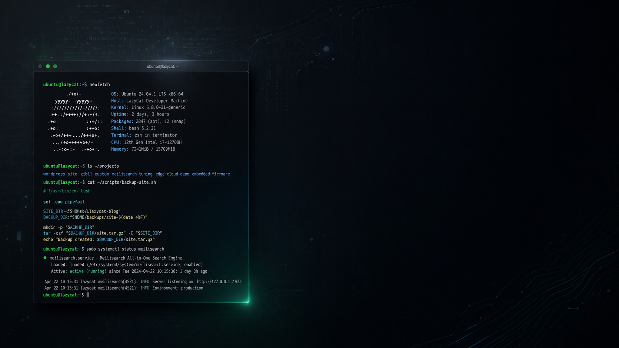The height and width of the screenshot is (348, 619).
Task: Click the green meilisearch service status dot
Action: (45, 258)
